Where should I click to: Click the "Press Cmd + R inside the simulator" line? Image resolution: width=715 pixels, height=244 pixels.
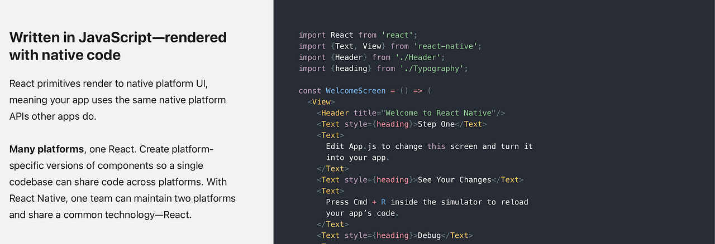[x=427, y=202]
